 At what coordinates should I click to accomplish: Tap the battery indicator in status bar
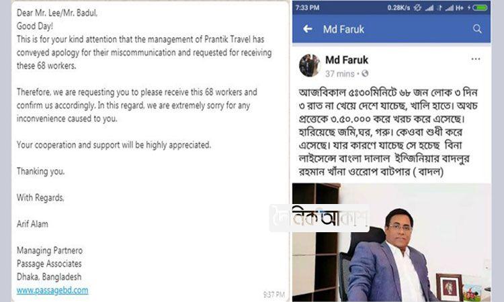pos(480,7)
